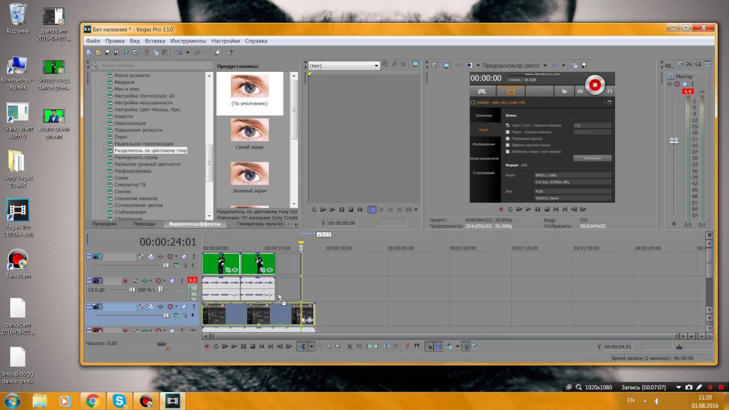Image resolution: width=729 pixels, height=410 pixels.
Task: Create a new project from the toolbar
Action: (x=89, y=52)
